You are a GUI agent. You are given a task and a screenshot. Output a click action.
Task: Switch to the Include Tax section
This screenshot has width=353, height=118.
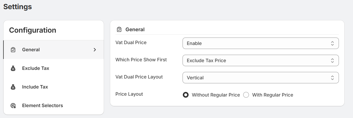point(35,87)
